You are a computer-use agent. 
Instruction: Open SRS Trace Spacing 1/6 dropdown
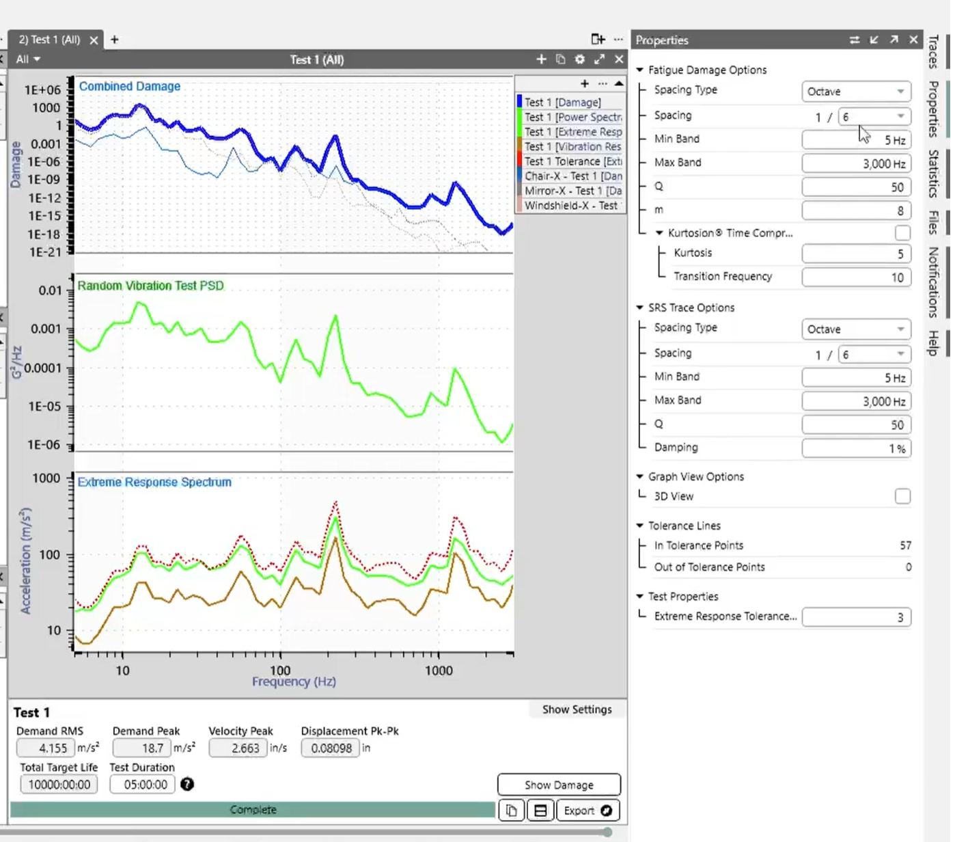click(874, 355)
